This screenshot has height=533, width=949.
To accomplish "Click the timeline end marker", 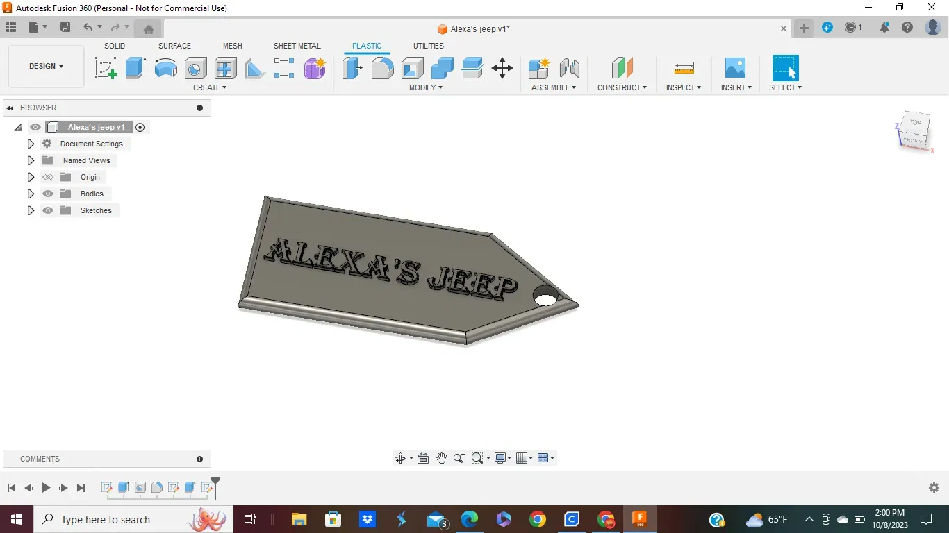I will pyautogui.click(x=215, y=487).
